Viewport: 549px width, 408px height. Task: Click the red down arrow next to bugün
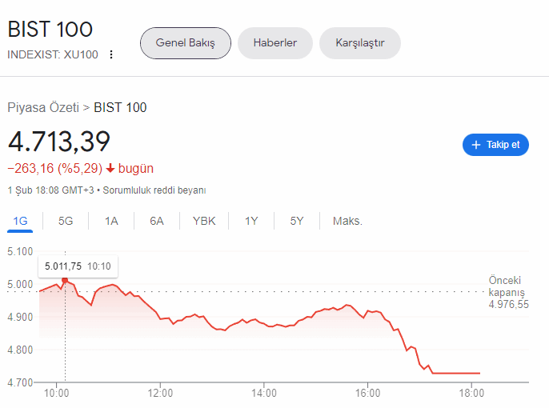click(x=110, y=168)
